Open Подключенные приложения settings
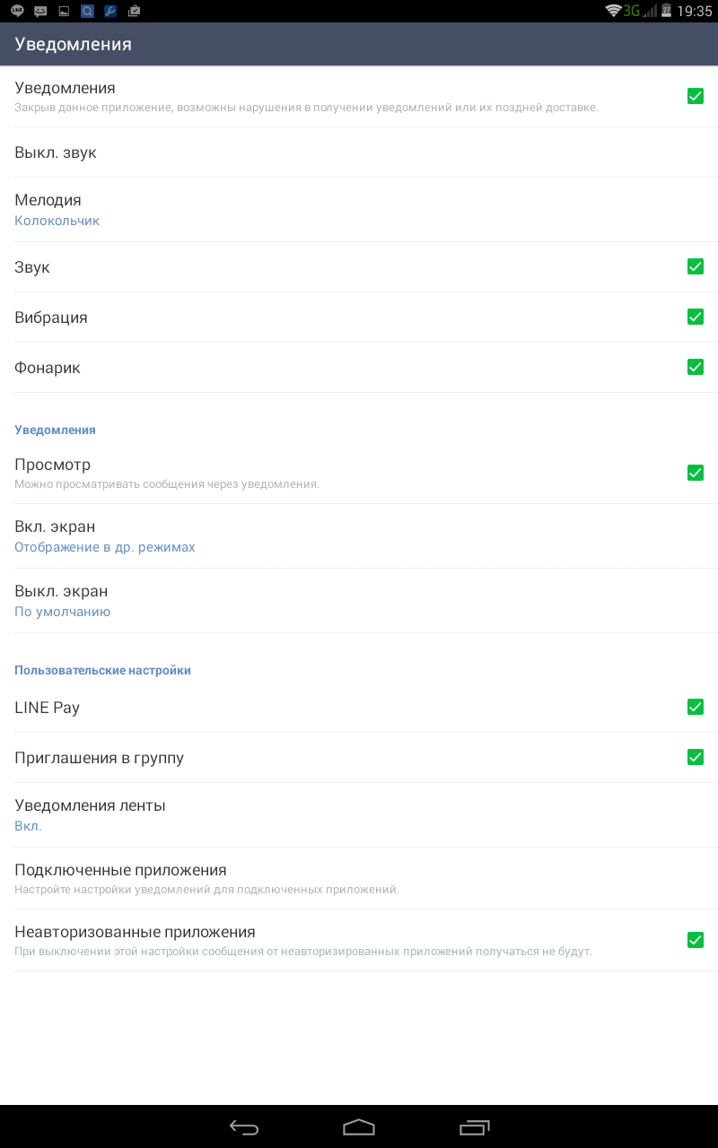Viewport: 718px width, 1148px height. pos(359,878)
